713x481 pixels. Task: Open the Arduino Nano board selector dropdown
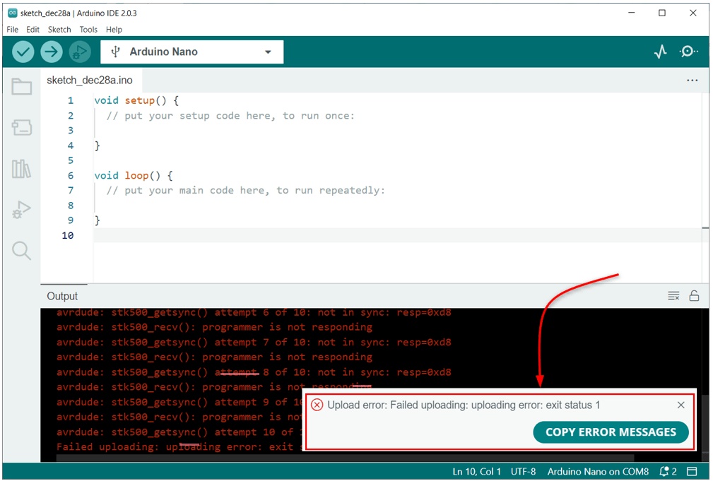191,52
